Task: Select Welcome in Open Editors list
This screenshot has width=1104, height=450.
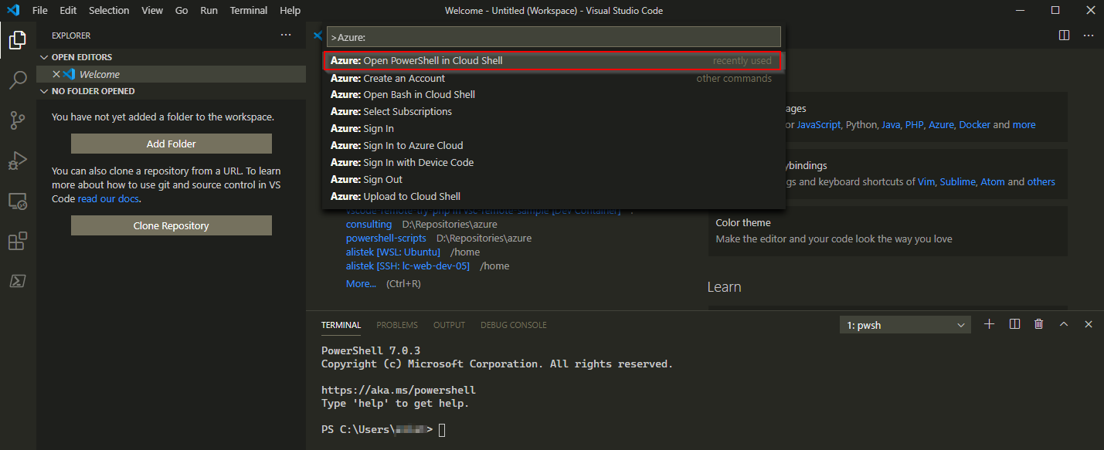Action: coord(172,74)
